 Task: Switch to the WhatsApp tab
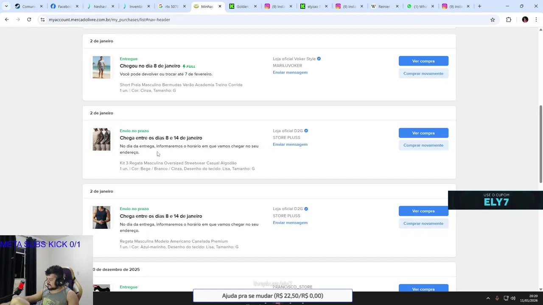pos(420,6)
